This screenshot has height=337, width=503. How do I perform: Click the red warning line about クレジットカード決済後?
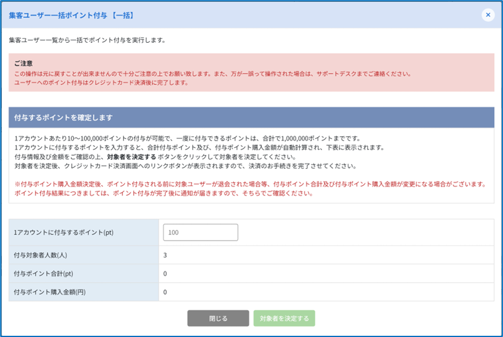coord(101,83)
